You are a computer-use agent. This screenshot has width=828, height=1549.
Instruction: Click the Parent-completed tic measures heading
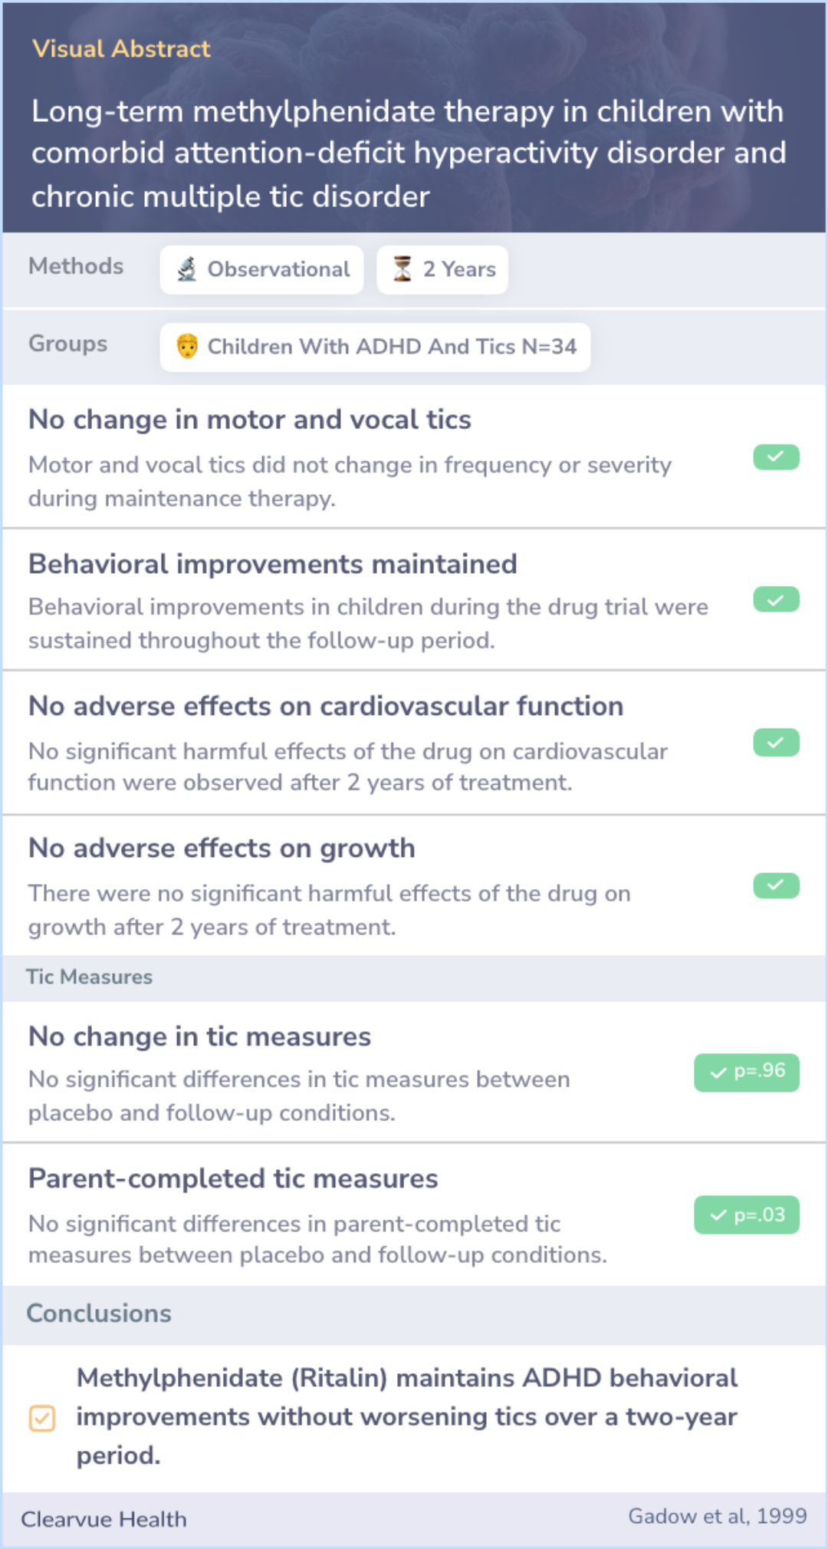pos(233,1178)
